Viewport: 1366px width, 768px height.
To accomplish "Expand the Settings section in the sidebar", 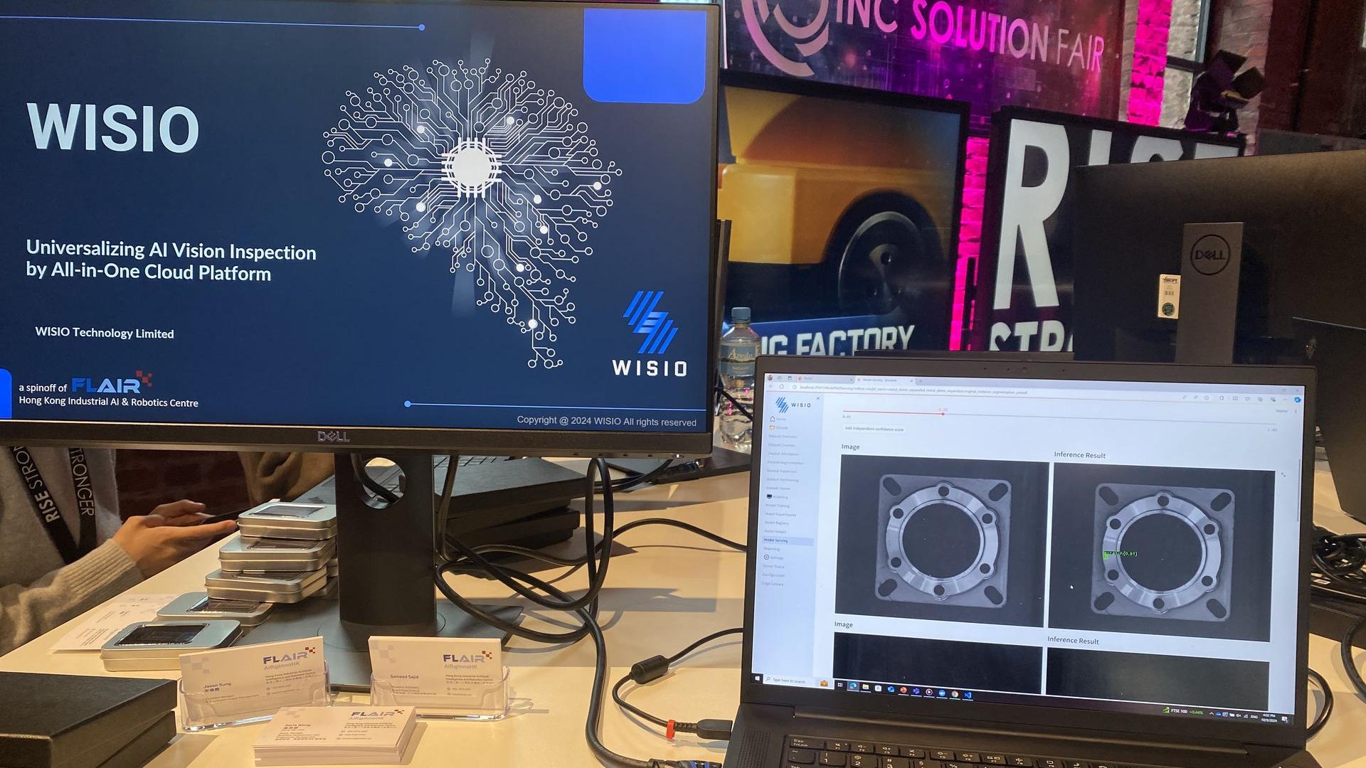I will click(x=773, y=558).
